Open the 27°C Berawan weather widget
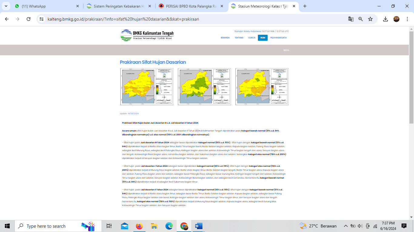 point(318,226)
